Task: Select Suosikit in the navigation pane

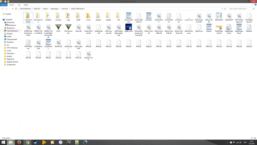Action: pyautogui.click(x=8, y=14)
